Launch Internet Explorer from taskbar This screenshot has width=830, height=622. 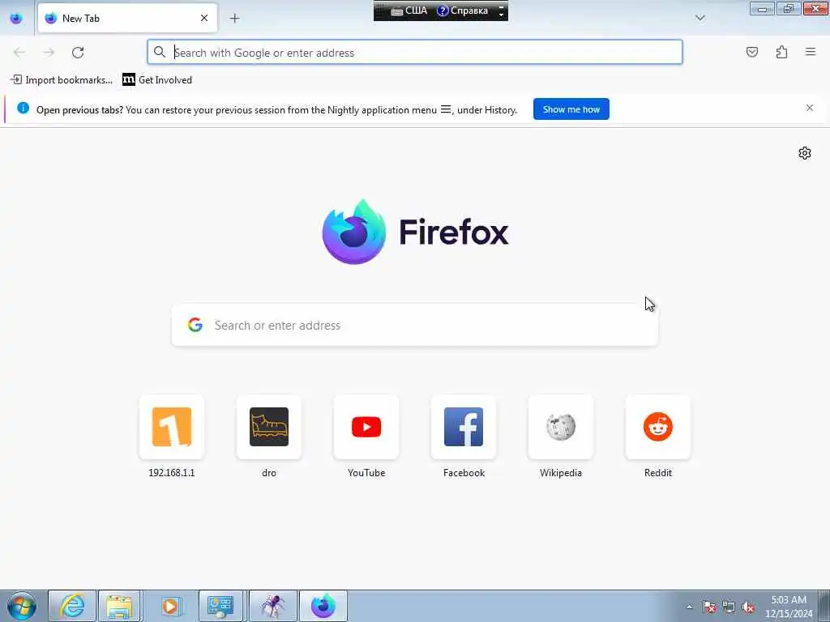72,606
